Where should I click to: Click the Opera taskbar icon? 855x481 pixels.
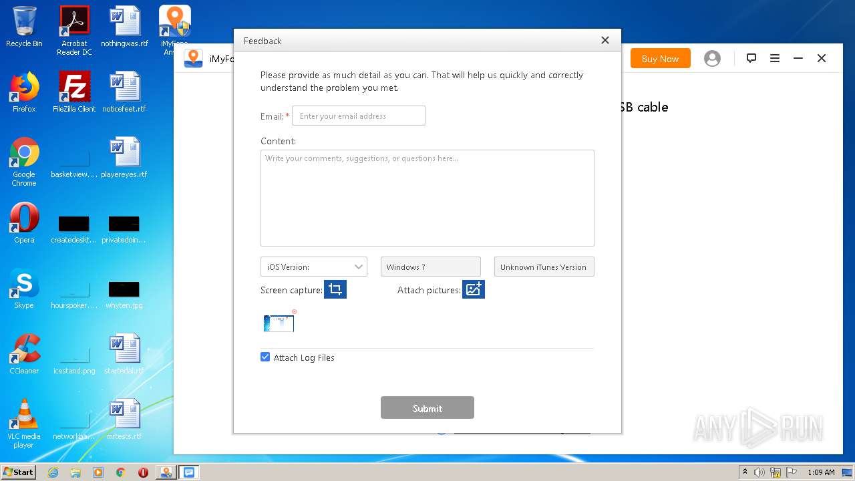[x=143, y=472]
